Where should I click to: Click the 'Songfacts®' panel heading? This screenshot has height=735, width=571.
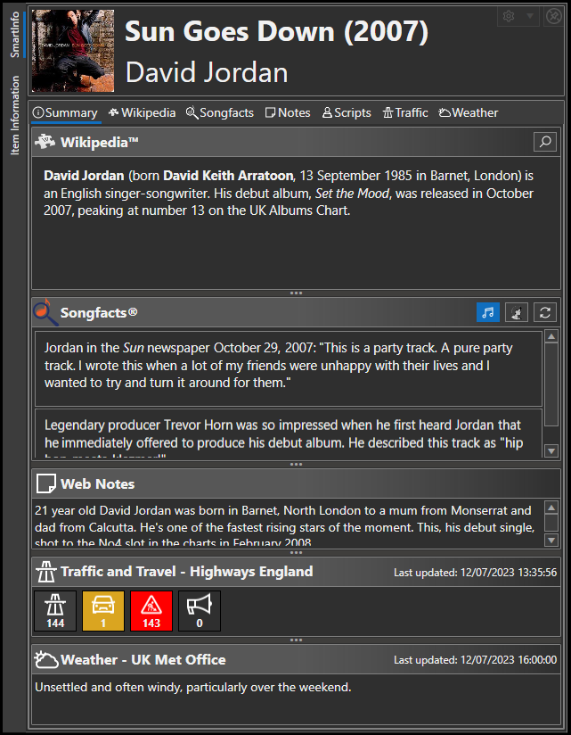coord(99,313)
